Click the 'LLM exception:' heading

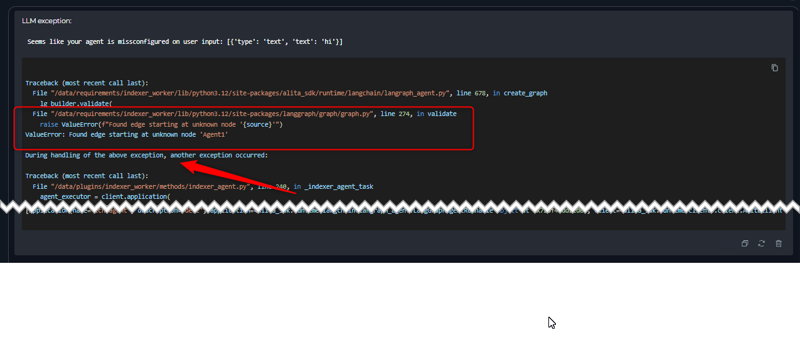click(47, 21)
